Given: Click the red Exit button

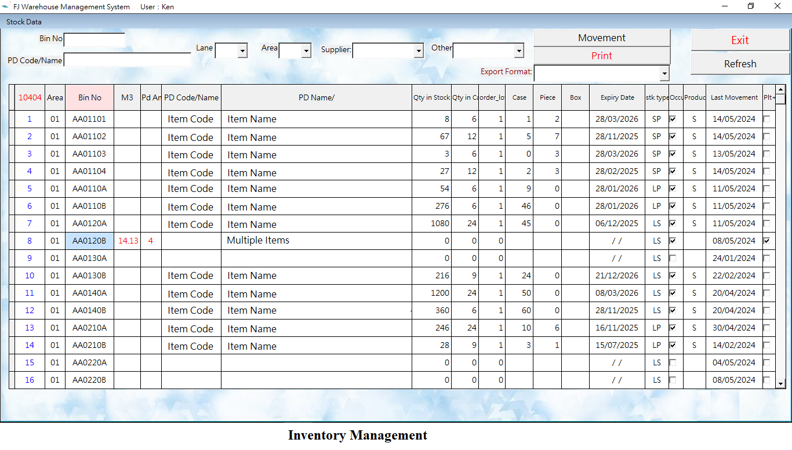Looking at the screenshot, I should [x=740, y=40].
